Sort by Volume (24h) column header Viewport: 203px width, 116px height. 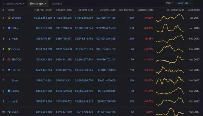(64, 10)
